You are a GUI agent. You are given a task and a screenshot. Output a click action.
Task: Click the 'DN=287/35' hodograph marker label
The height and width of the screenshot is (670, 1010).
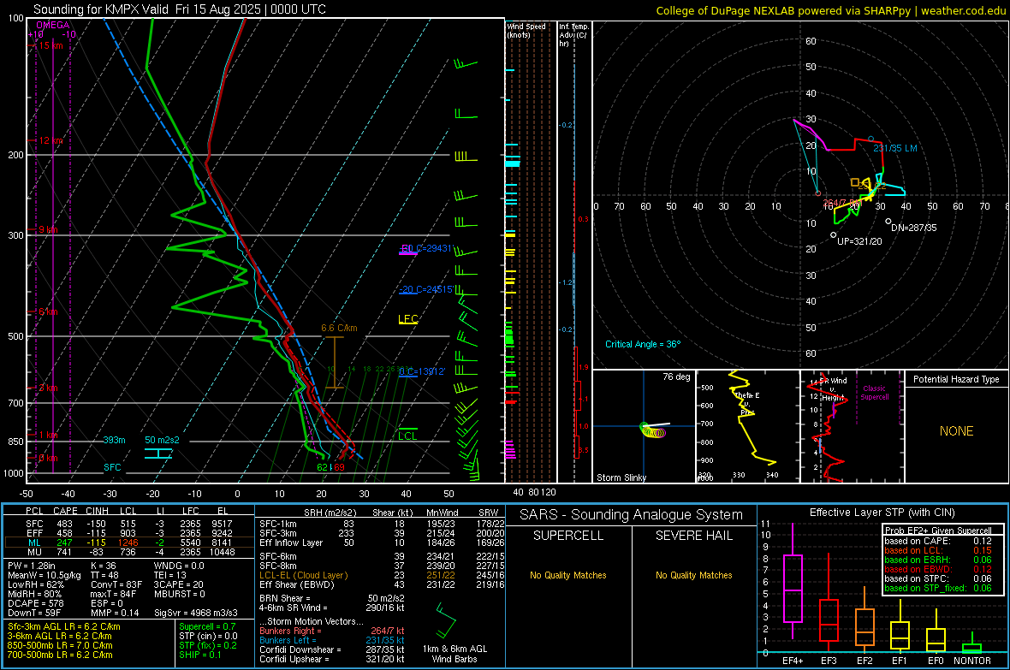(x=913, y=228)
